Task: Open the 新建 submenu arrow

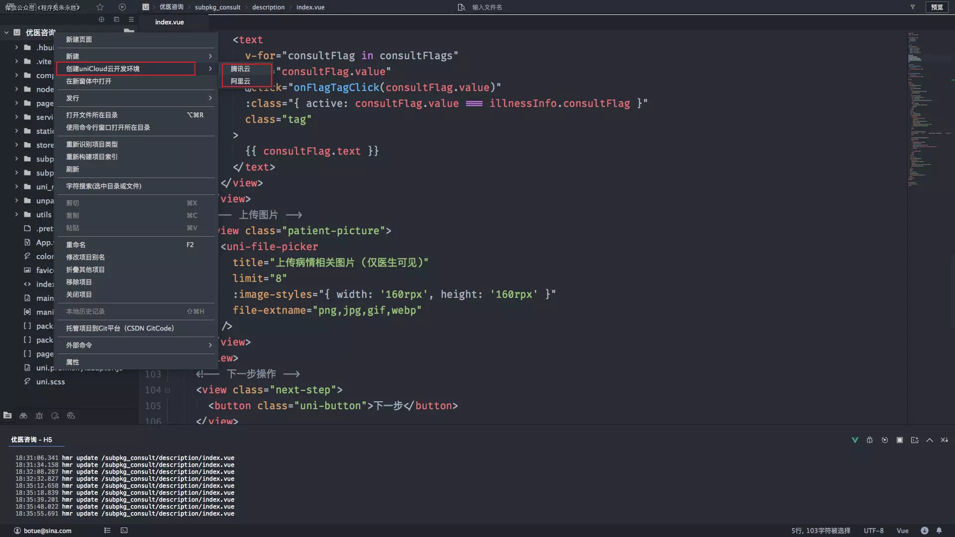Action: pos(210,56)
